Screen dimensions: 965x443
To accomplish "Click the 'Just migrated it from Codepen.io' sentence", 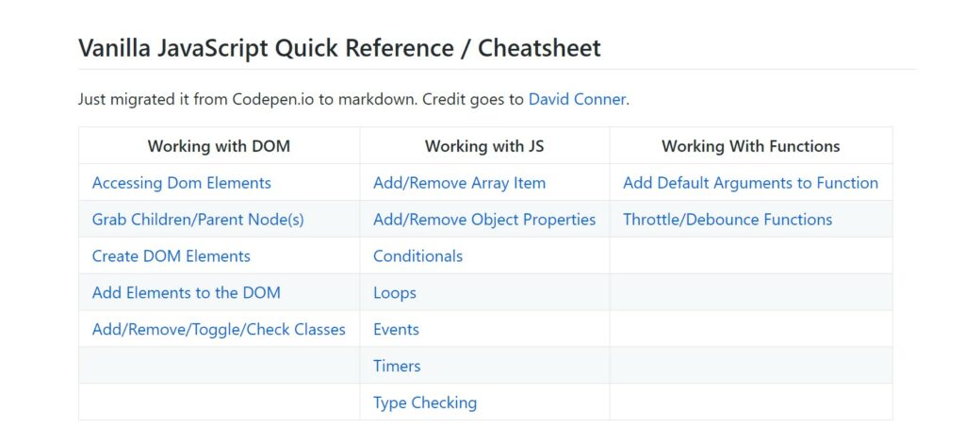I will click(354, 99).
